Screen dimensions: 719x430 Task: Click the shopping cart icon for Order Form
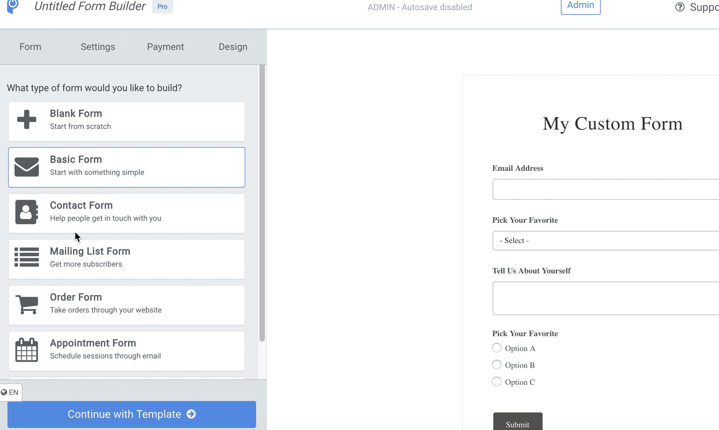(27, 304)
